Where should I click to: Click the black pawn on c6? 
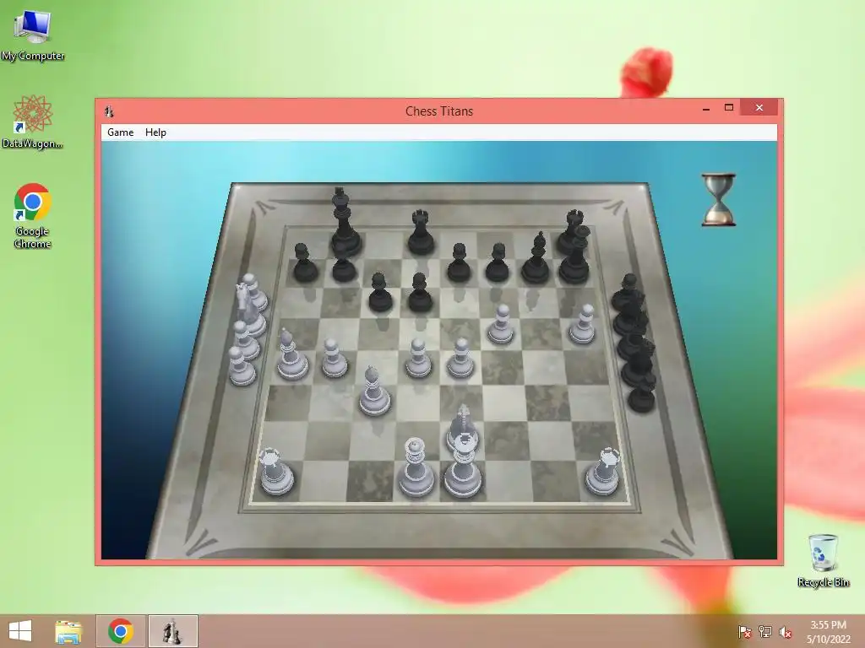click(x=380, y=291)
